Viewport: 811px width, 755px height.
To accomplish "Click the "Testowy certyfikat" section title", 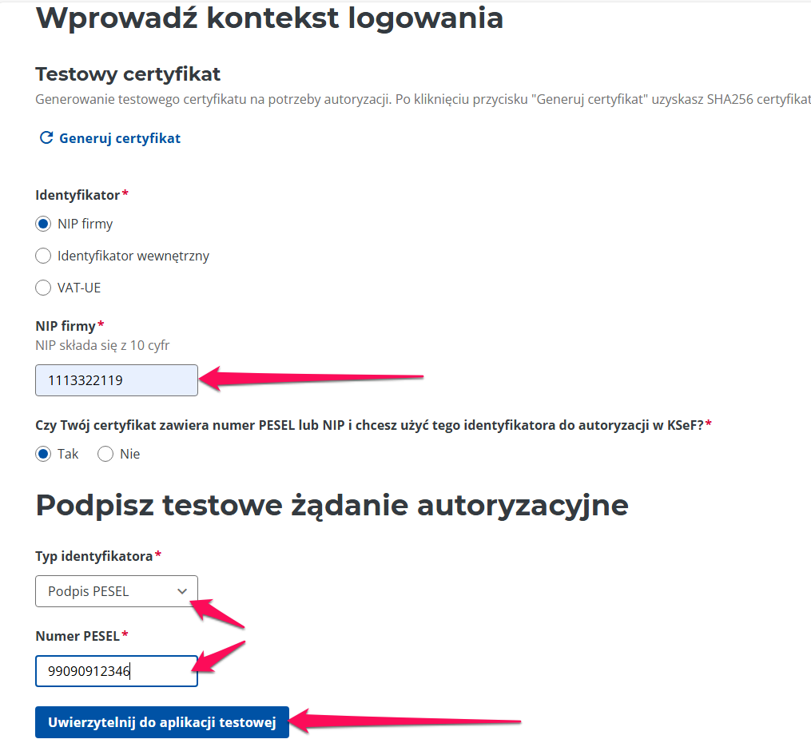I will (128, 74).
